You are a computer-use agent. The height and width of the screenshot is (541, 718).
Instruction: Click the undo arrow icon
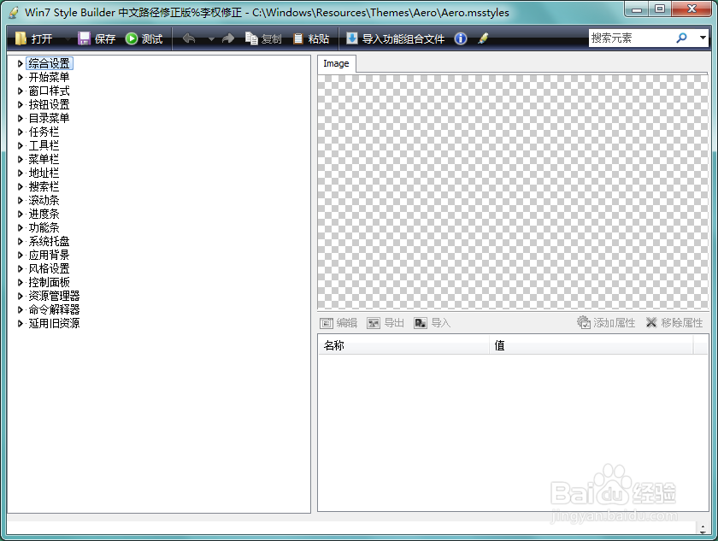(x=189, y=39)
